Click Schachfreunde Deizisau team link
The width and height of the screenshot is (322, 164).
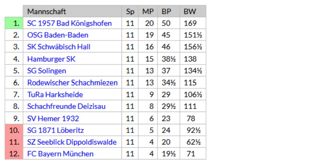(66, 106)
